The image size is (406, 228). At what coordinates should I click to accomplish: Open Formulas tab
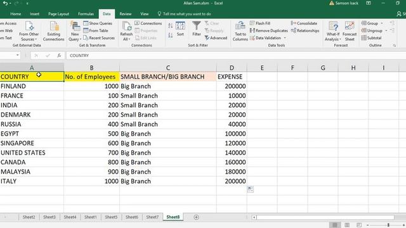tap(86, 14)
